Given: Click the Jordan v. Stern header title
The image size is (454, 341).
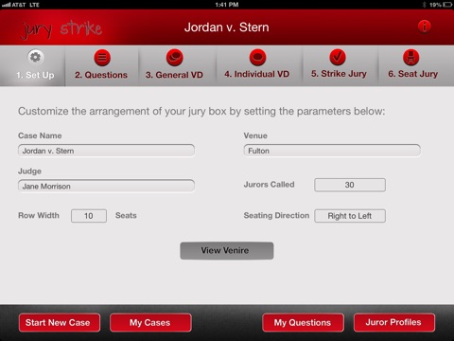Looking at the screenshot, I should (227, 27).
